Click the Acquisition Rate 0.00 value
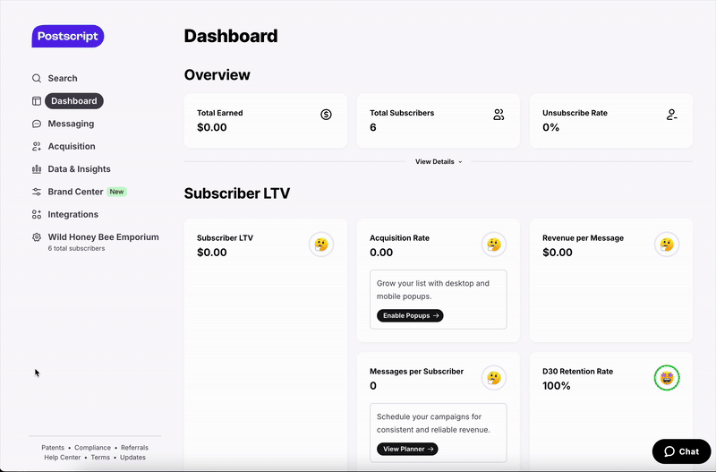The width and height of the screenshot is (716, 472). pyautogui.click(x=381, y=253)
